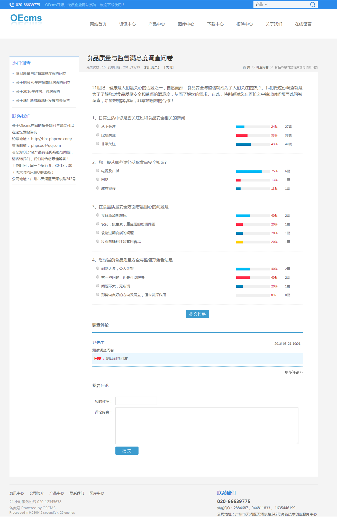Open sidebar survey 关于珠江新城新地标发展前景调查
This screenshot has height=517, width=337.
point(43,101)
